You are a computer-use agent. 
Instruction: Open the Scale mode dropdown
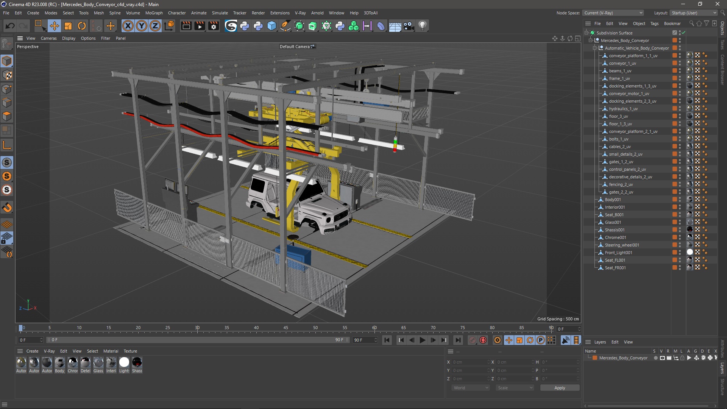tap(515, 388)
